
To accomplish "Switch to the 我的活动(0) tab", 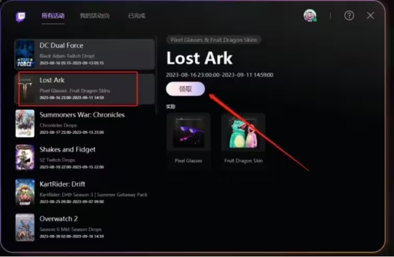I will (x=94, y=16).
